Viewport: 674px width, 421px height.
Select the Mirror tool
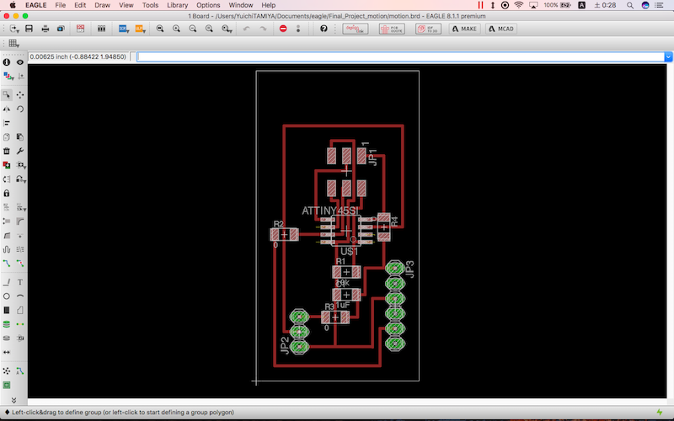tap(7, 109)
